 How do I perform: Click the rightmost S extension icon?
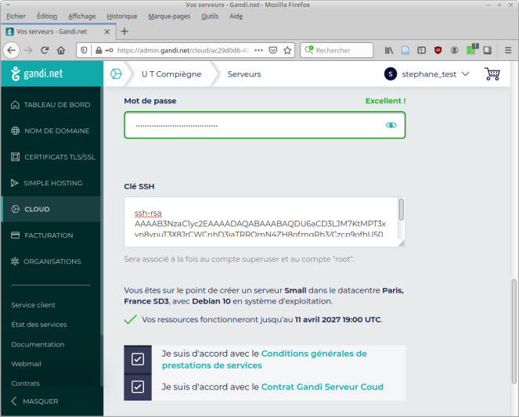pyautogui.click(x=487, y=50)
